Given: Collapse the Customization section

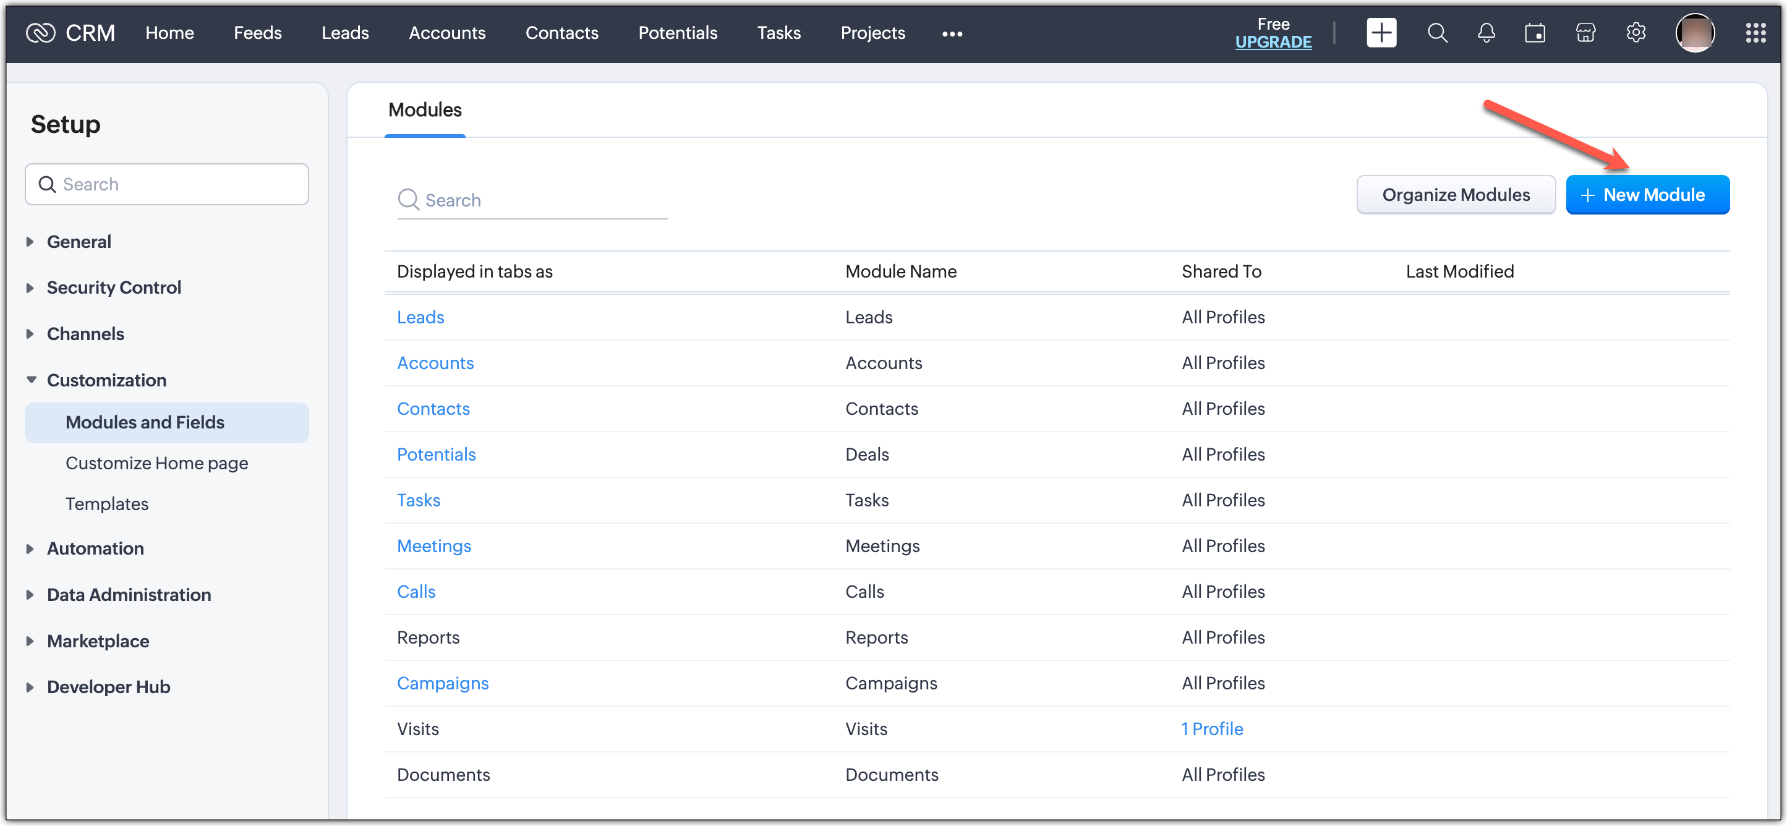Looking at the screenshot, I should 106,380.
